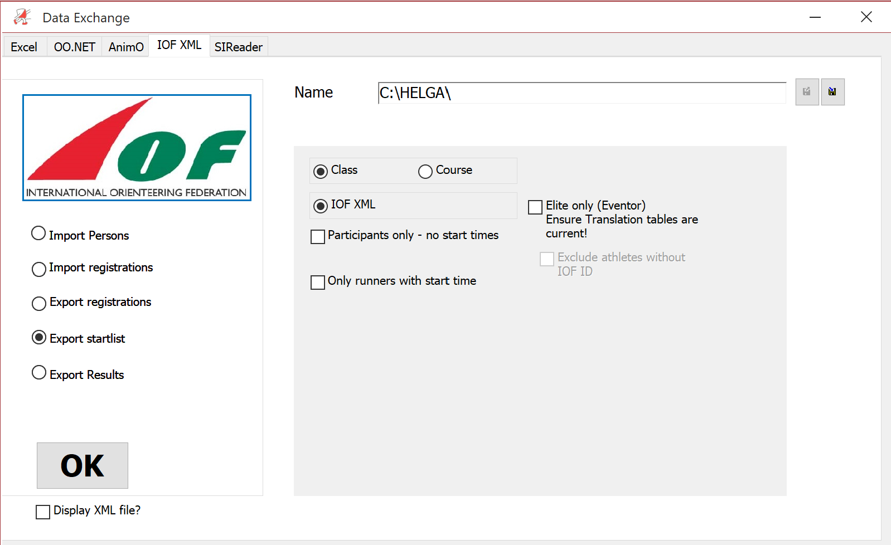The height and width of the screenshot is (545, 891).
Task: Choose the Export Results radio button
Action: (x=39, y=372)
